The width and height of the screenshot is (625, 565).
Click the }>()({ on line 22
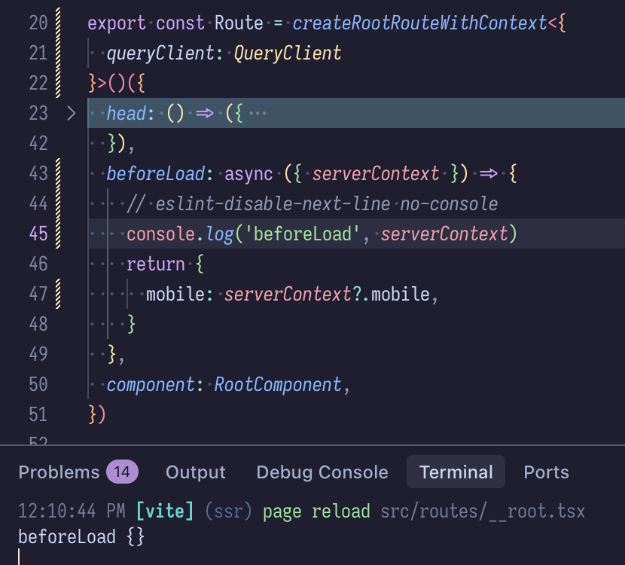tap(117, 84)
